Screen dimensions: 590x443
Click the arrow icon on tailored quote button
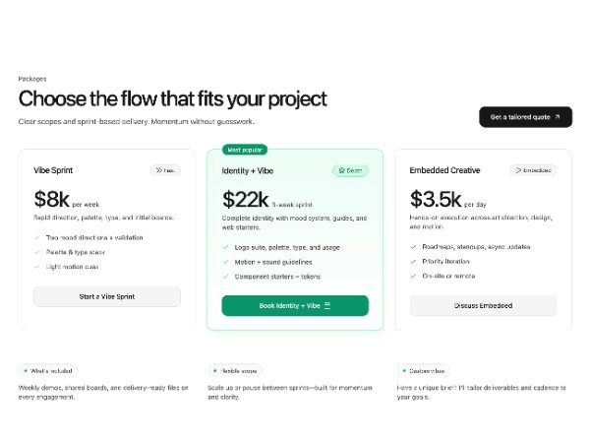[x=557, y=117]
